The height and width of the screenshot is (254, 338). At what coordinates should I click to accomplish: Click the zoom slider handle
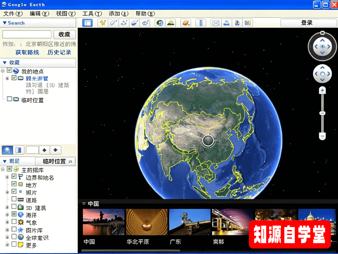pyautogui.click(x=322, y=113)
